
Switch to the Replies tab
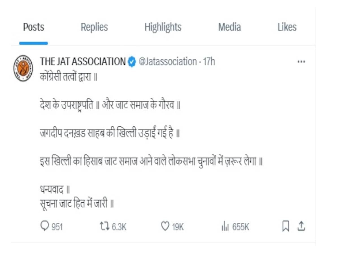click(94, 27)
